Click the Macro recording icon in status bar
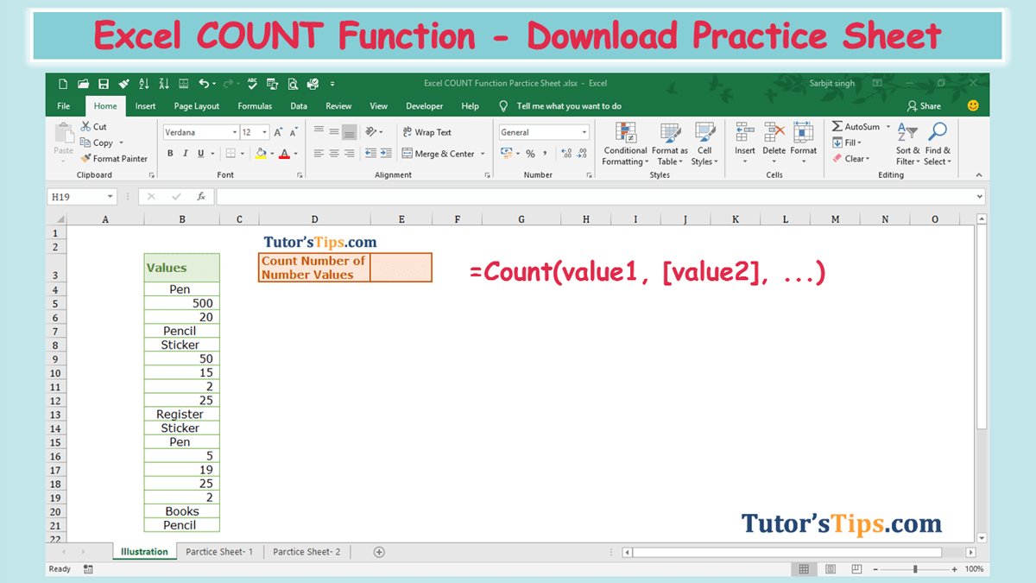This screenshot has height=583, width=1036. click(88, 569)
